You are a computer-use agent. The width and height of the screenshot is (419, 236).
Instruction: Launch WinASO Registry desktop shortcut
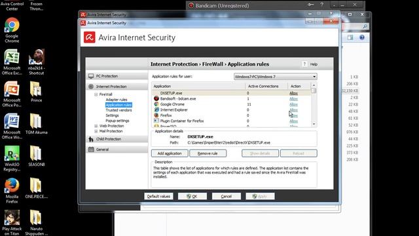coord(12,159)
